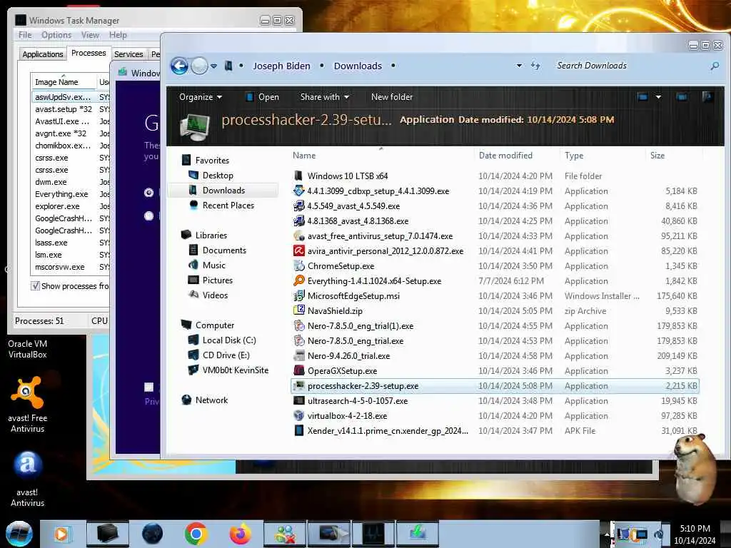Open Documents library in sidebar
731x548 pixels.
[223, 250]
